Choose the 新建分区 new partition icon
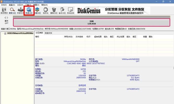The width and height of the screenshot is (174, 104). click(38, 11)
